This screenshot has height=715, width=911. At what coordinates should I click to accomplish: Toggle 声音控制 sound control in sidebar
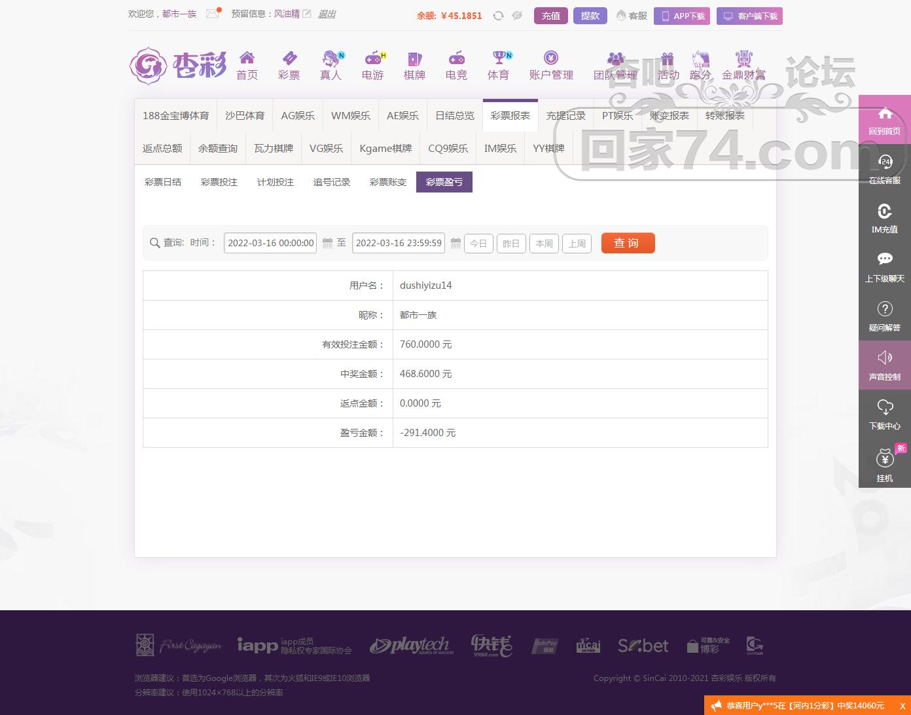point(885,365)
